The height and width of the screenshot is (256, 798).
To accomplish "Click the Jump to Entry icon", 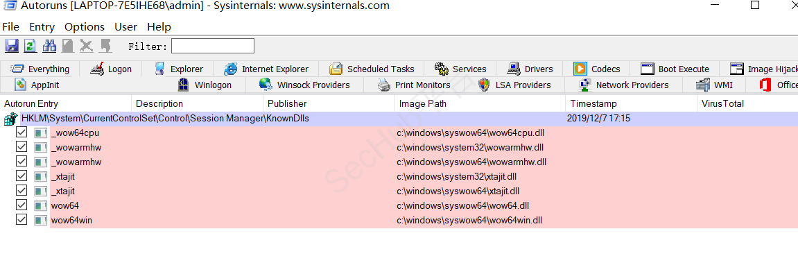I will [105, 46].
